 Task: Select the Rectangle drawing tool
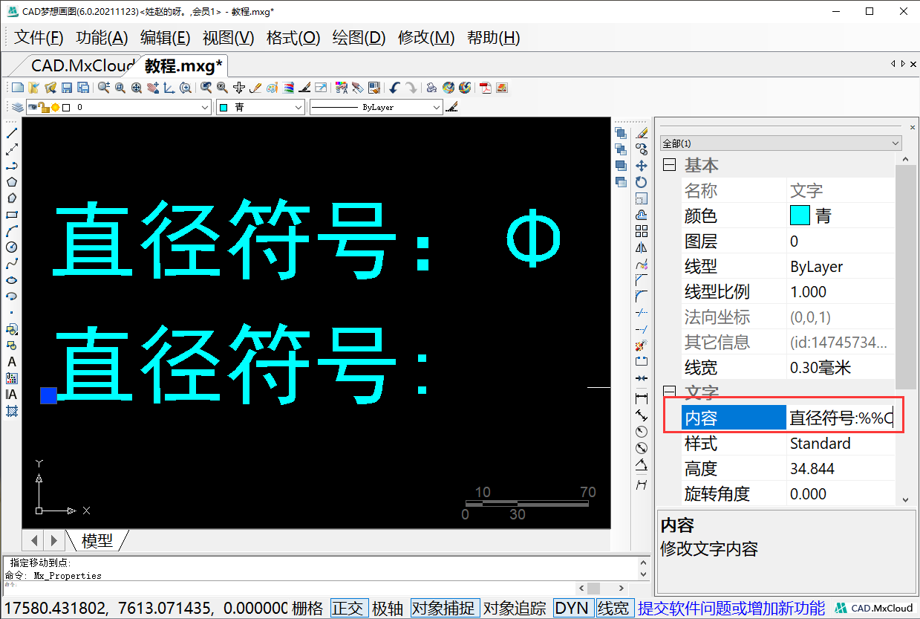pyautogui.click(x=11, y=215)
